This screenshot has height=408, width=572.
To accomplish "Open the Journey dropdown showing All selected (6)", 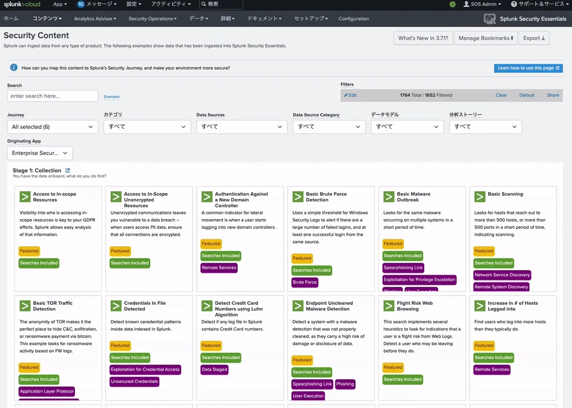I will (x=52, y=127).
